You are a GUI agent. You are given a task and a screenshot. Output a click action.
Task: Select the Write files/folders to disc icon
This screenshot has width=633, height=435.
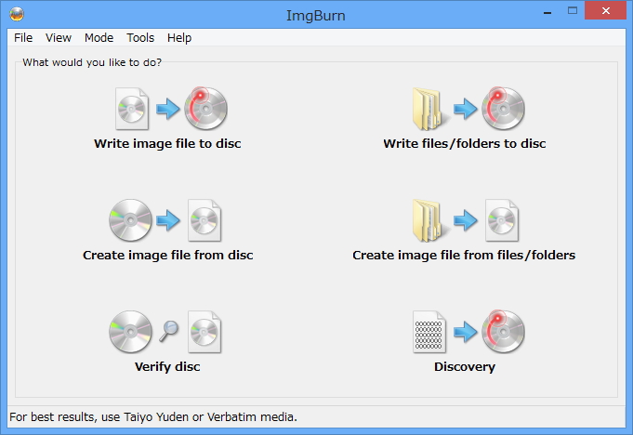pos(468,108)
